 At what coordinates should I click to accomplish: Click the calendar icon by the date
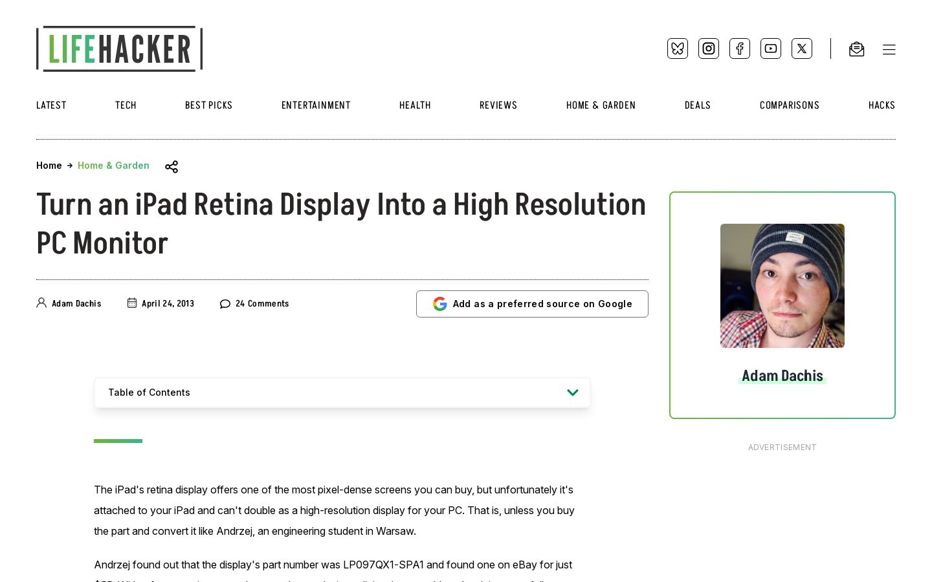(132, 303)
